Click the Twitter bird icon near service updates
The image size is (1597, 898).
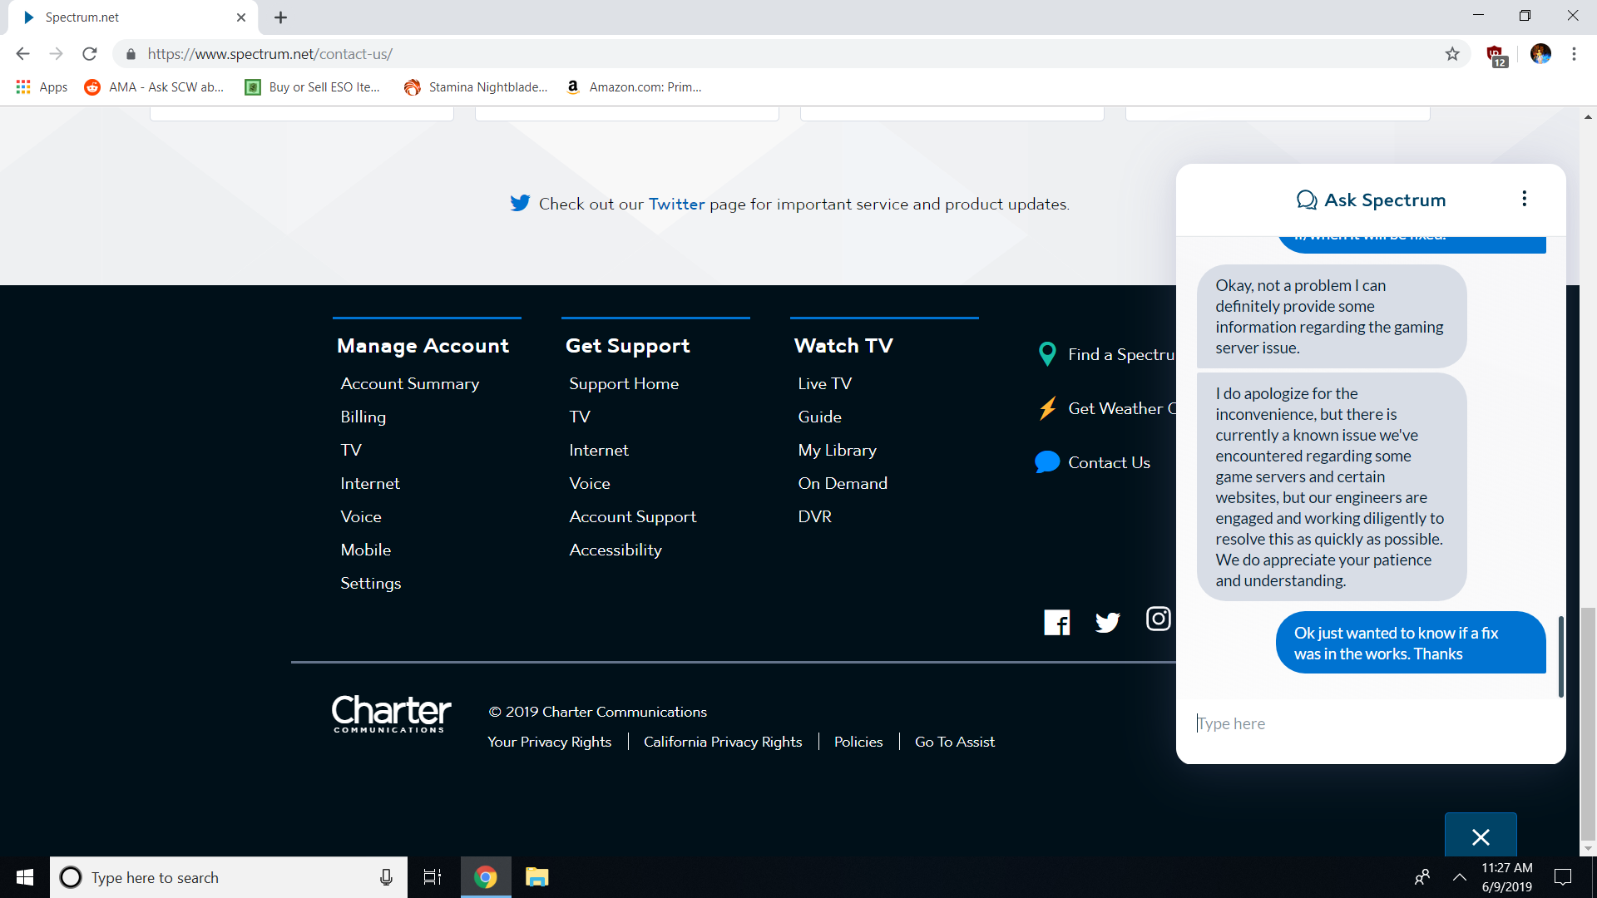tap(520, 203)
